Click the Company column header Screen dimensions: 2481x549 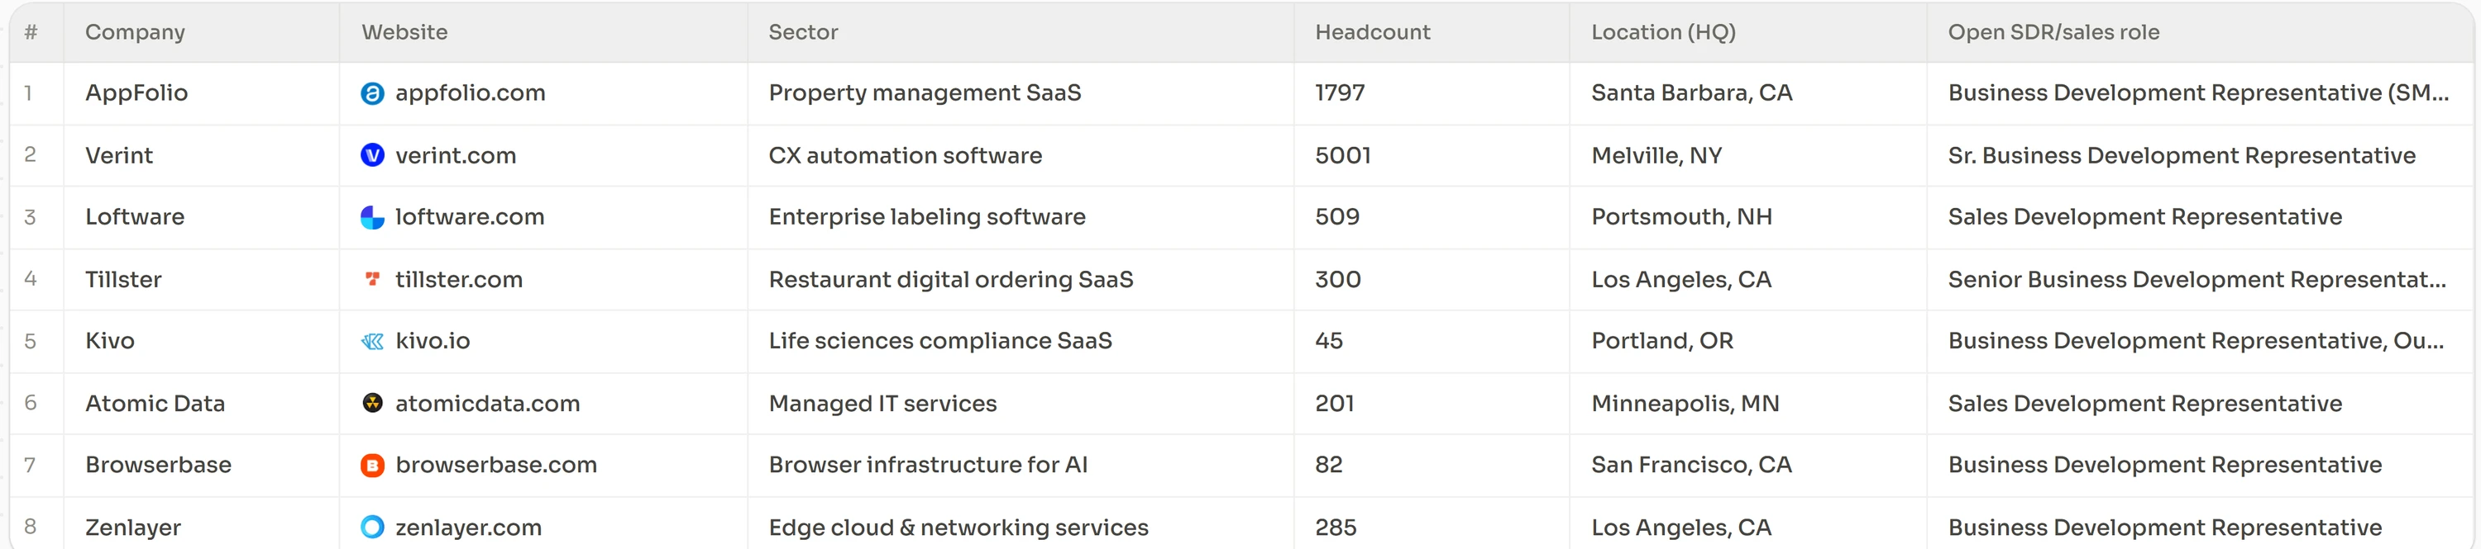[x=201, y=33]
